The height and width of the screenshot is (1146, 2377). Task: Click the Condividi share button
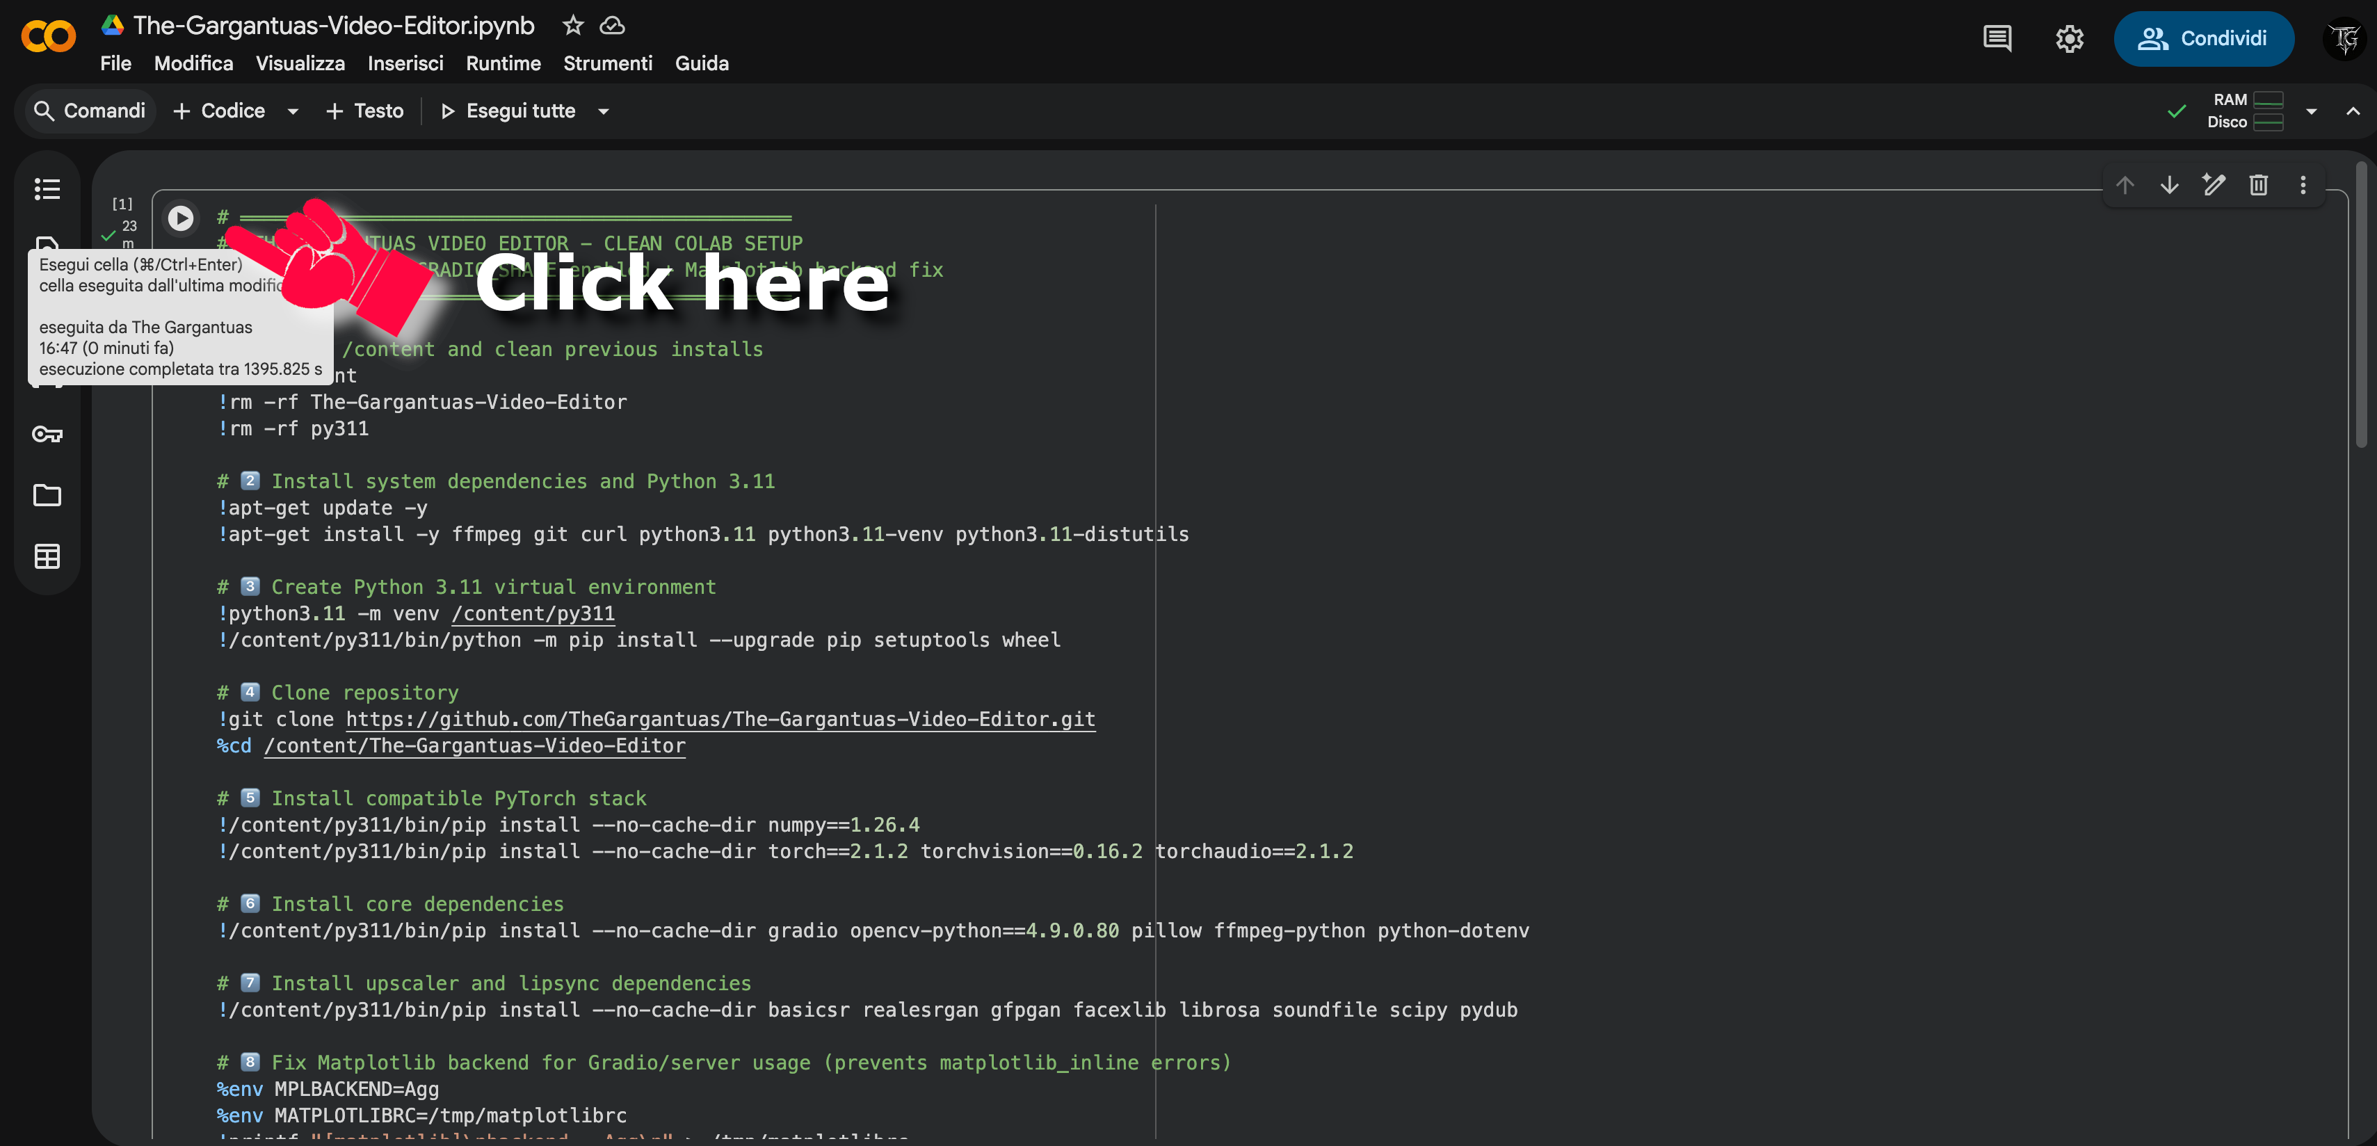point(2204,39)
